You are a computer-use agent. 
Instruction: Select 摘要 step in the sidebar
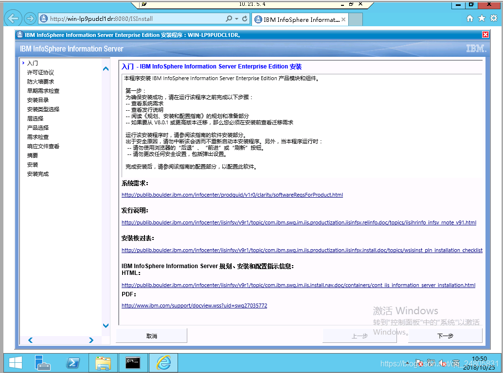[33, 155]
